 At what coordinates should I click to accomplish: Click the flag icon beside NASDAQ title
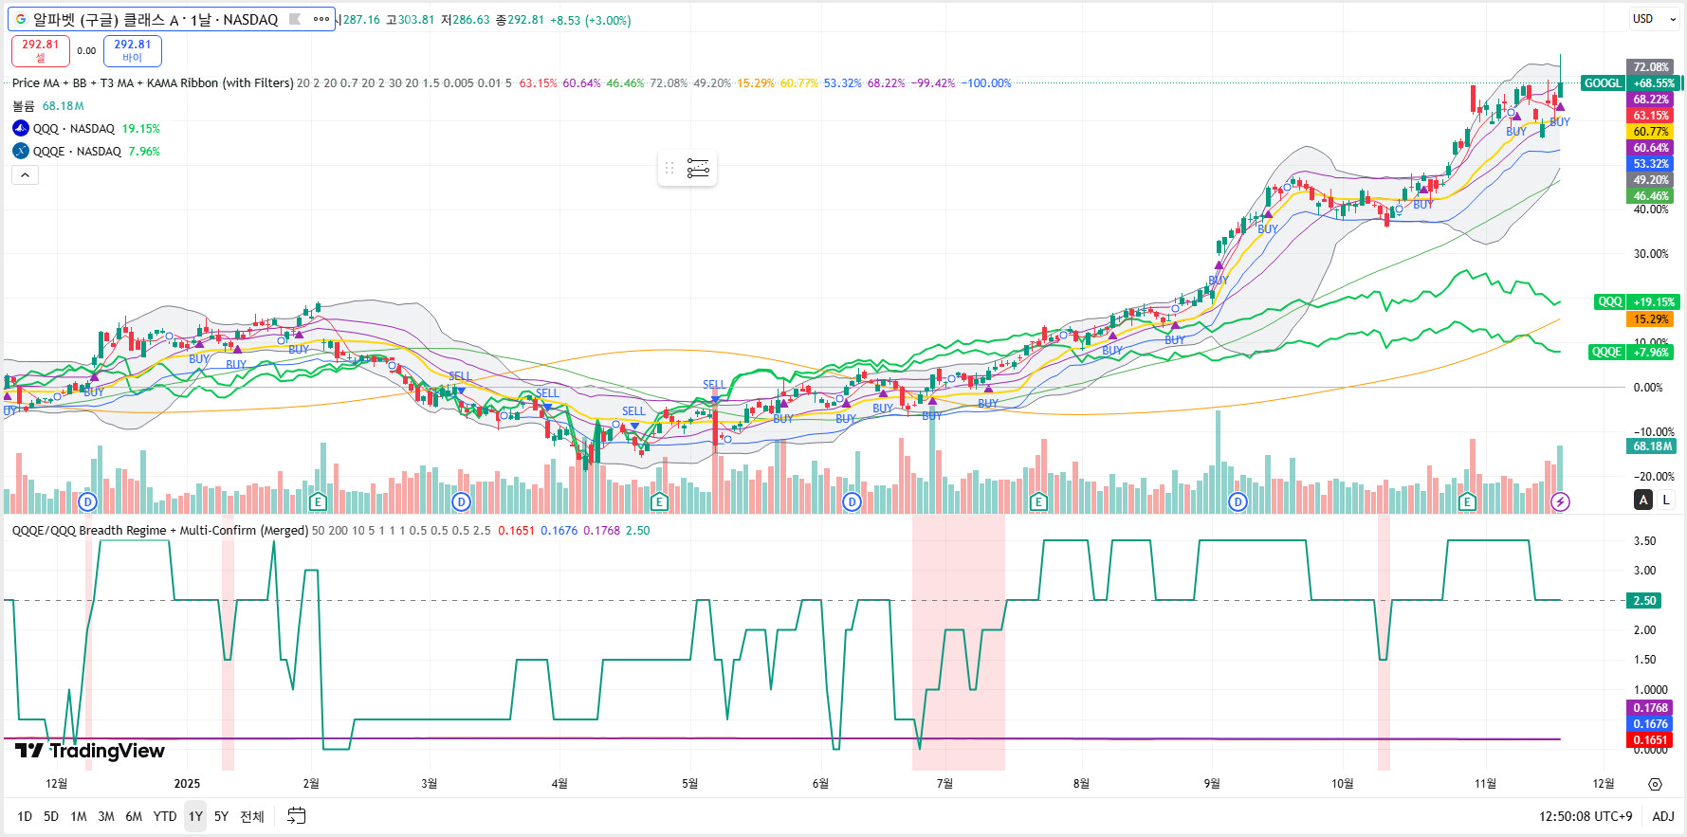(295, 19)
